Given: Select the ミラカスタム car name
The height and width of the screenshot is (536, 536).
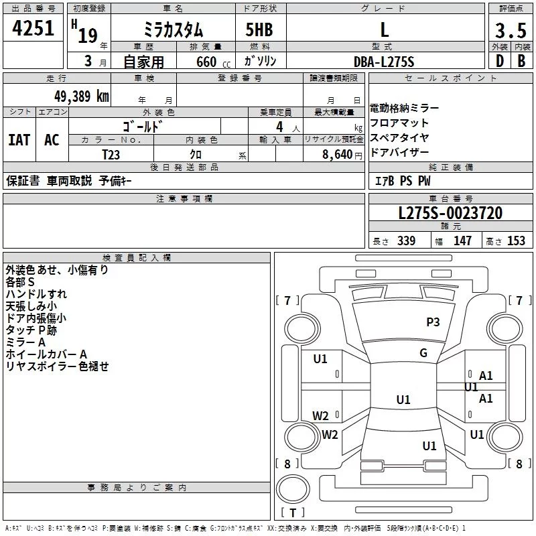Looking at the screenshot, I should click(174, 29).
